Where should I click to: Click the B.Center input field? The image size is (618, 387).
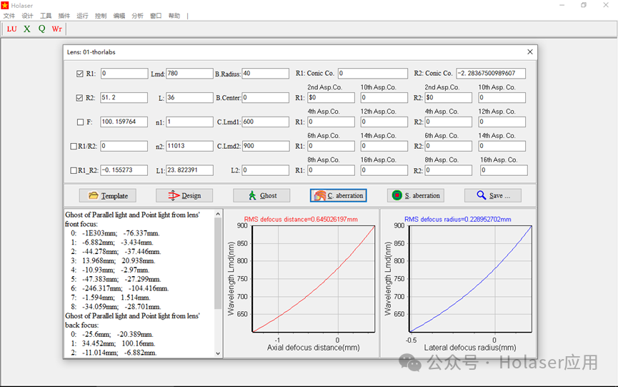(265, 97)
